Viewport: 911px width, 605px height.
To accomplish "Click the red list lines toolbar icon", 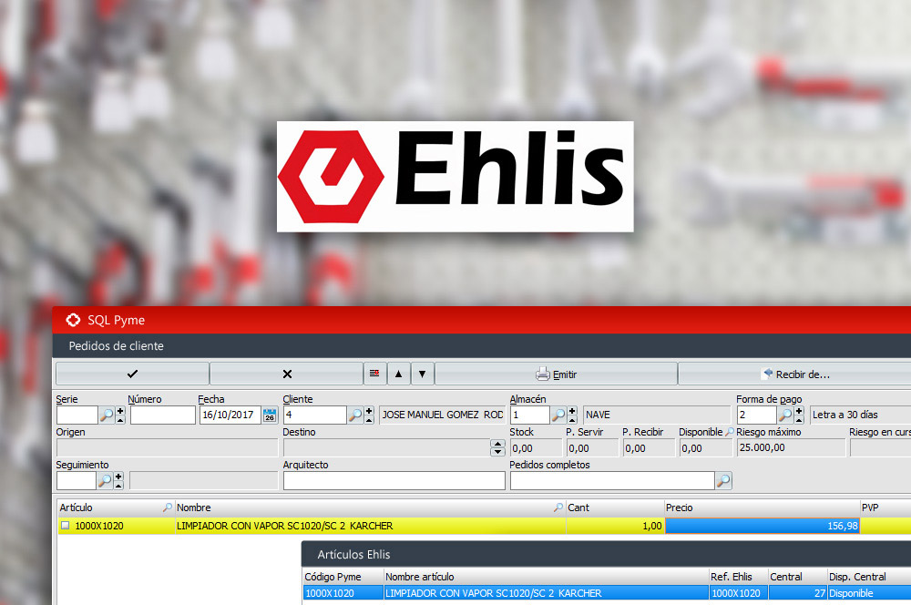I will [374, 374].
